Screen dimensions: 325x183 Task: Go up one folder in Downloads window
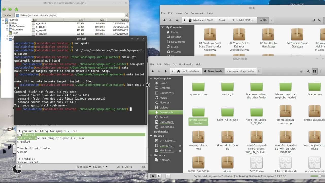pyautogui.click(x=165, y=71)
